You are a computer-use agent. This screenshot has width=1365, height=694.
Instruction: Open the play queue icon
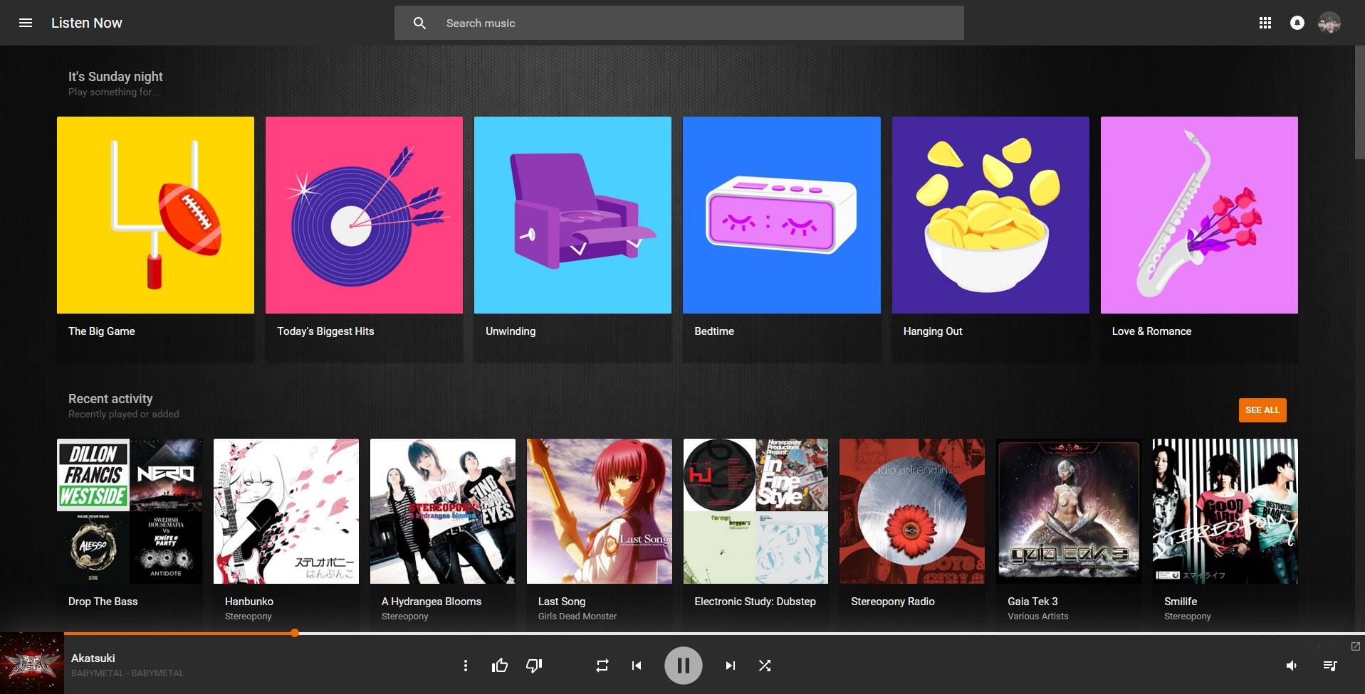[1329, 666]
